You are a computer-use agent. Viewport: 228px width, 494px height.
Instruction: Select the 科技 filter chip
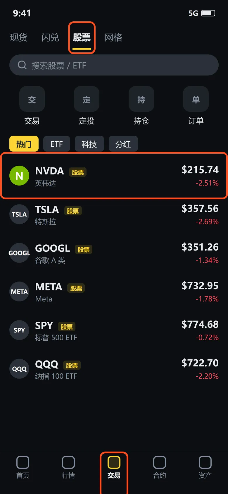(89, 144)
